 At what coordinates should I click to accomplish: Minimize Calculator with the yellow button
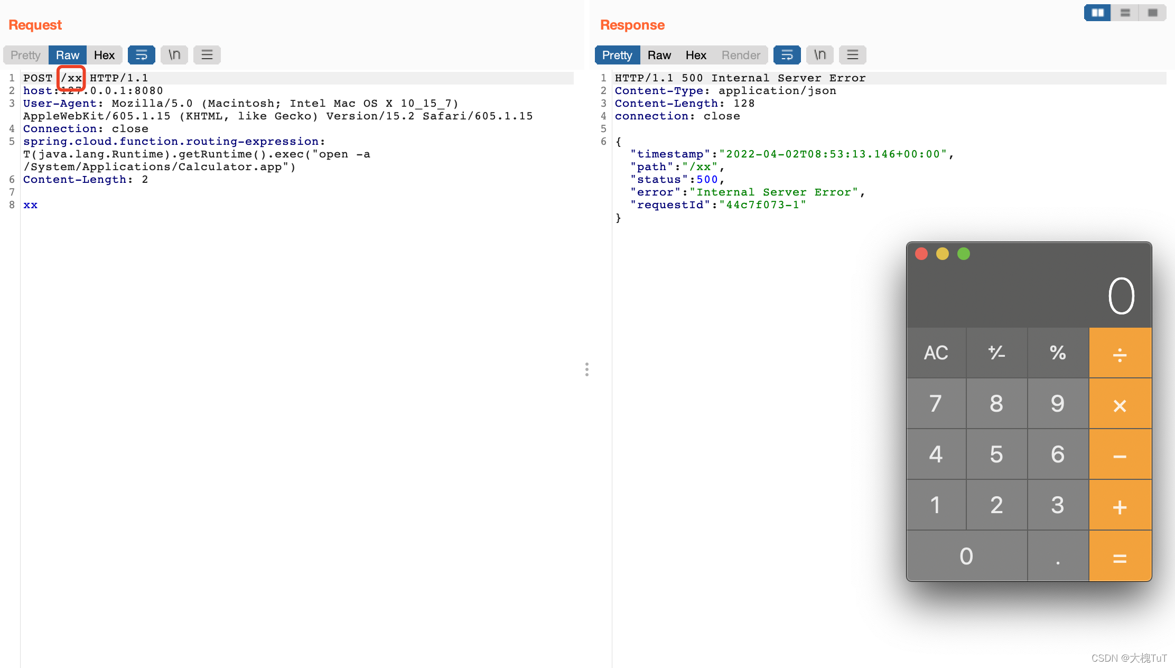click(943, 254)
